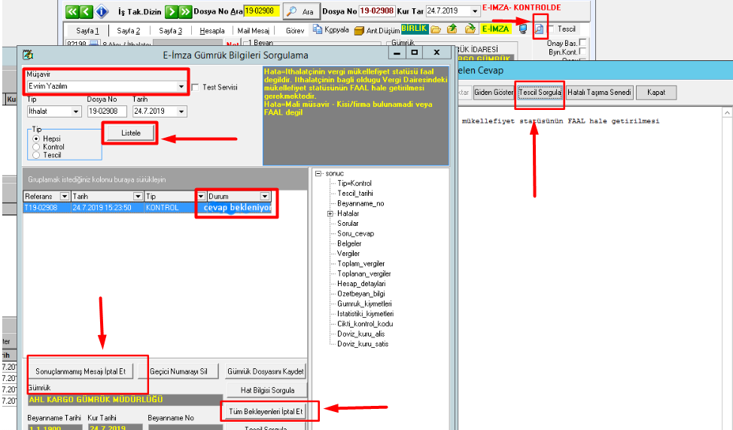Enable the Test Servisi checkbox
This screenshot has height=430, width=733.
[196, 87]
